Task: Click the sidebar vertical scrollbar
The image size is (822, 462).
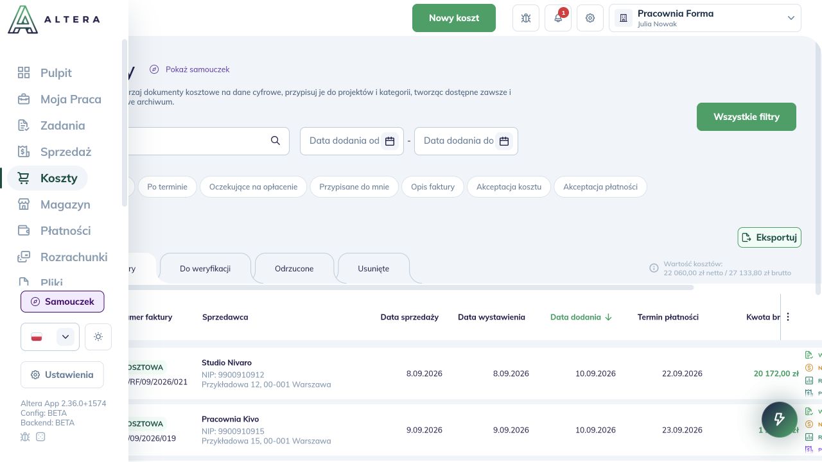Action: pos(125,122)
